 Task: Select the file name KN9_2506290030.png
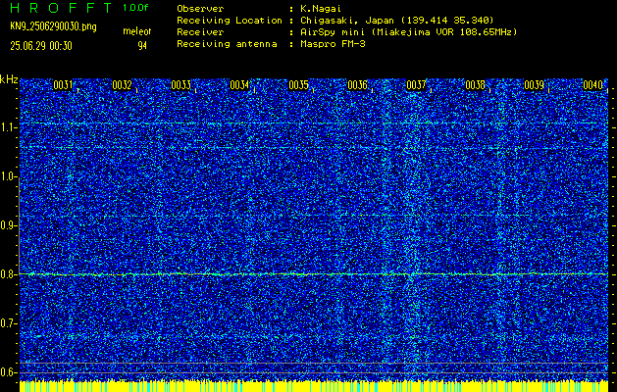point(53,27)
